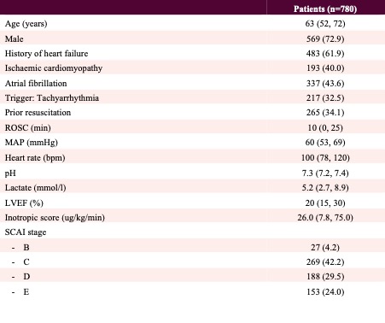Click the Heart rate (bpm) label
385x323 pixels.
(x=35, y=158)
